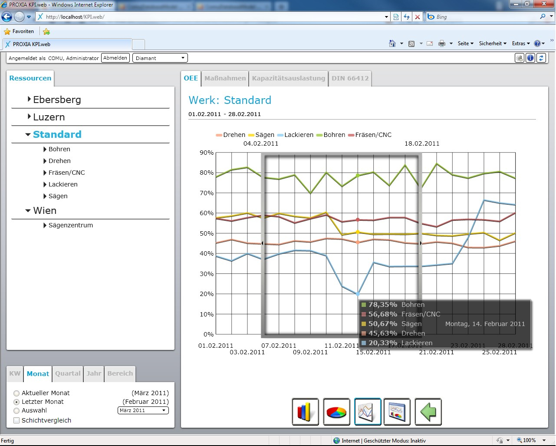Select the line chart view icon
Image resolution: width=556 pixels, height=446 pixels.
tap(368, 412)
